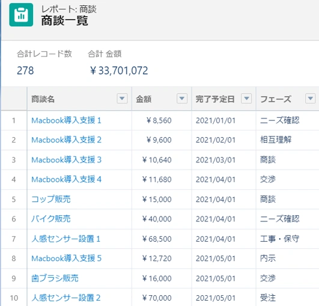Open the 金額 column dropdown arrow
The height and width of the screenshot is (306, 319).
point(182,99)
